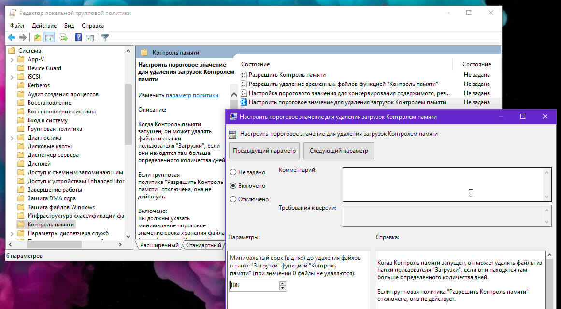Expand the iSCSI tree node

click(x=12, y=77)
